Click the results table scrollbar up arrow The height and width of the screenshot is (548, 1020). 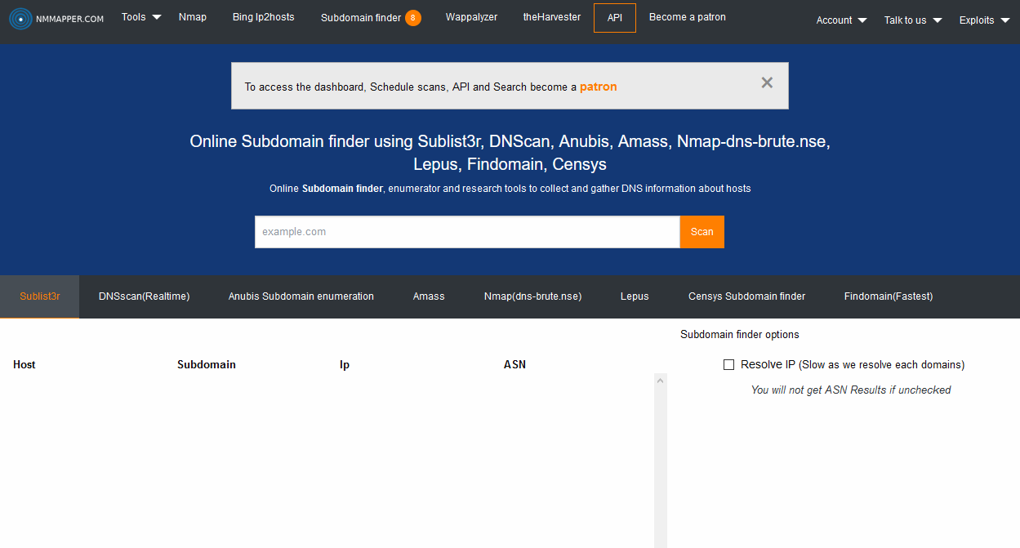point(661,380)
